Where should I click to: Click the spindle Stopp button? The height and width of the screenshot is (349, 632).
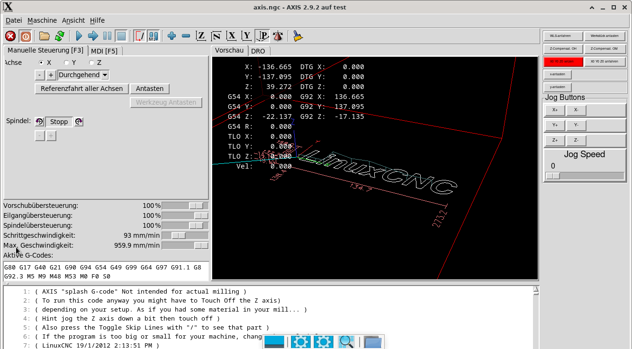point(59,122)
